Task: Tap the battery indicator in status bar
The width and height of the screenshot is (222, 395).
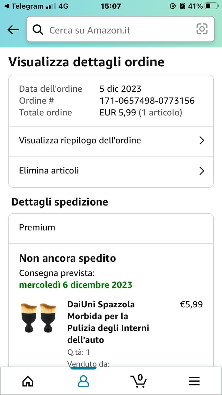Action: 212,6
